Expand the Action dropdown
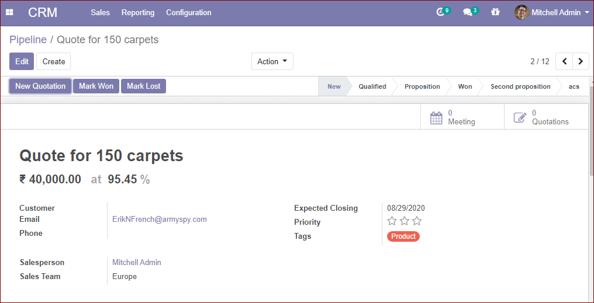The height and width of the screenshot is (303, 594). click(272, 61)
